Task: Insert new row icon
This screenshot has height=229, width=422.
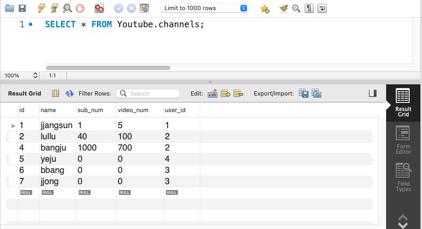Action: (x=225, y=93)
